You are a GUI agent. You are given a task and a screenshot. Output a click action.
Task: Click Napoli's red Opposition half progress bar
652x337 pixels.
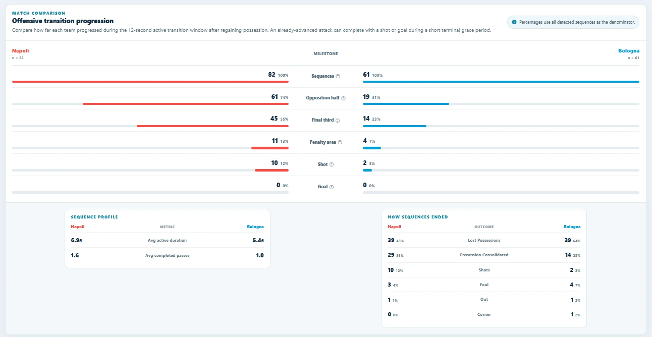[x=186, y=104]
